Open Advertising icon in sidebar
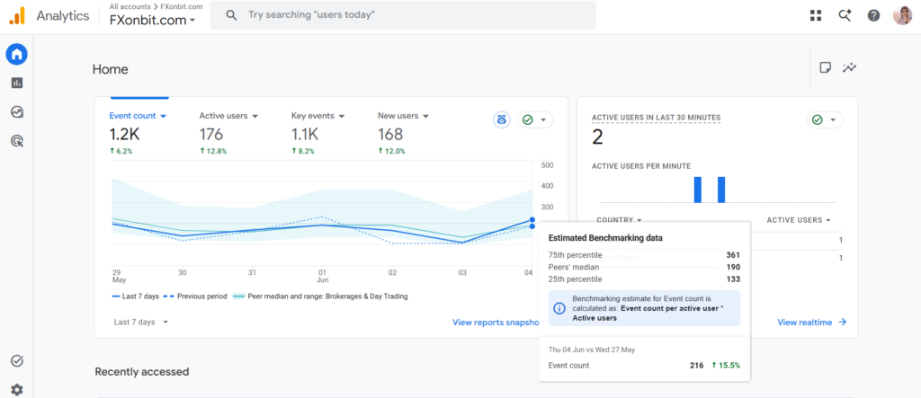921x398 pixels. pos(16,140)
